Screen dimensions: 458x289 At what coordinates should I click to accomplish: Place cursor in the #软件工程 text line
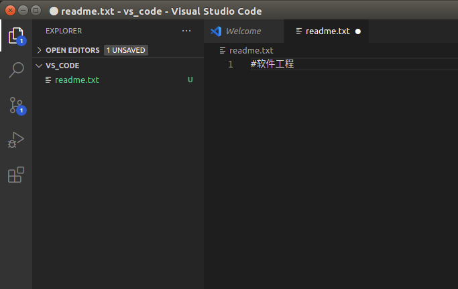272,64
